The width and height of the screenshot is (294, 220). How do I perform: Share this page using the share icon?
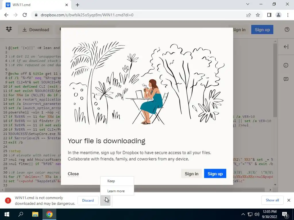click(249, 15)
